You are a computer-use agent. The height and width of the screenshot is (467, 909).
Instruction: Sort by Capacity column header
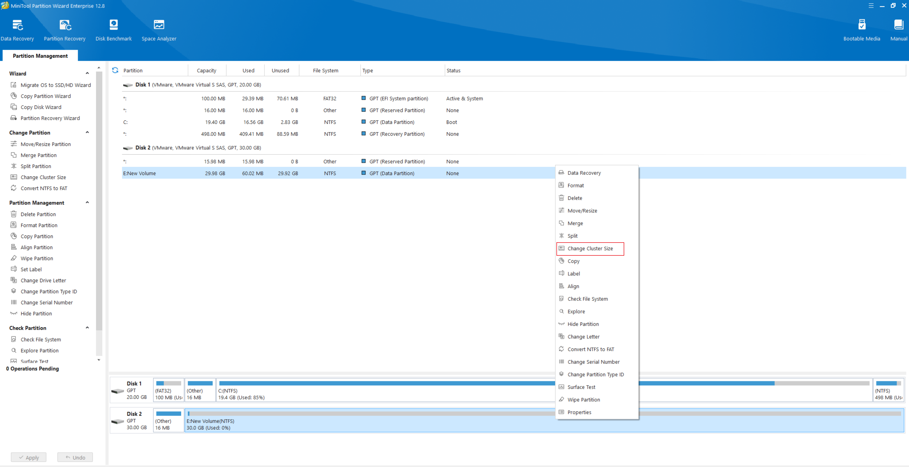206,71
